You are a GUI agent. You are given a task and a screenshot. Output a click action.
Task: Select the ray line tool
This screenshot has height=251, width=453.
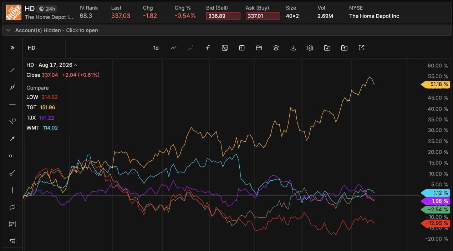pyautogui.click(x=12, y=173)
